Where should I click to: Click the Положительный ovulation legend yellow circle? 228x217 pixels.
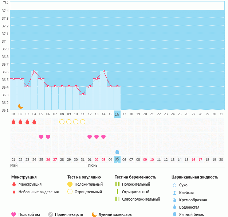pos(70,185)
